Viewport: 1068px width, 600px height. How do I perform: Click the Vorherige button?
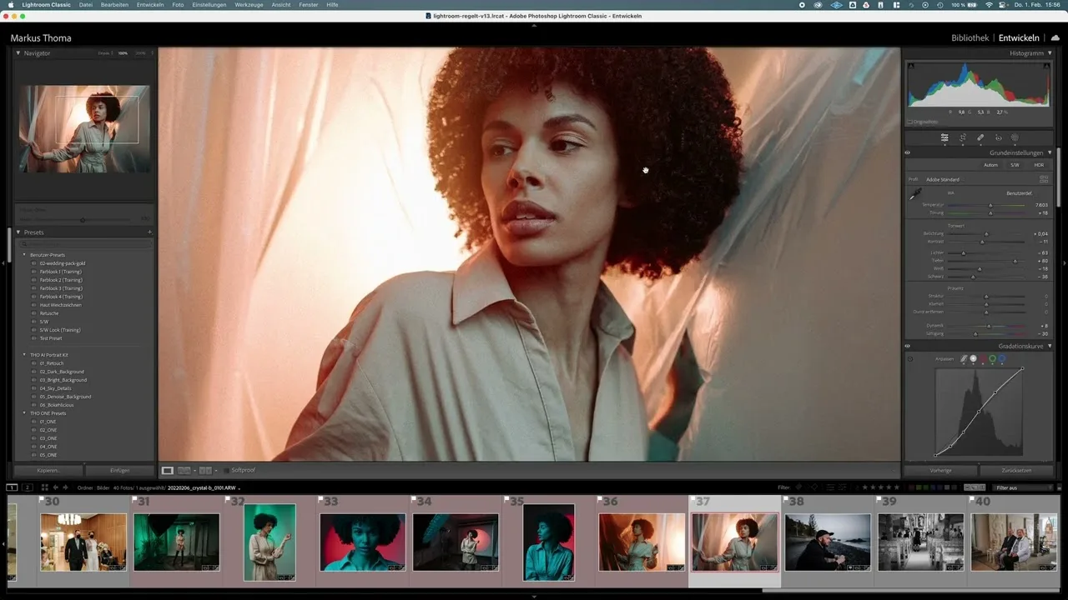pos(940,471)
